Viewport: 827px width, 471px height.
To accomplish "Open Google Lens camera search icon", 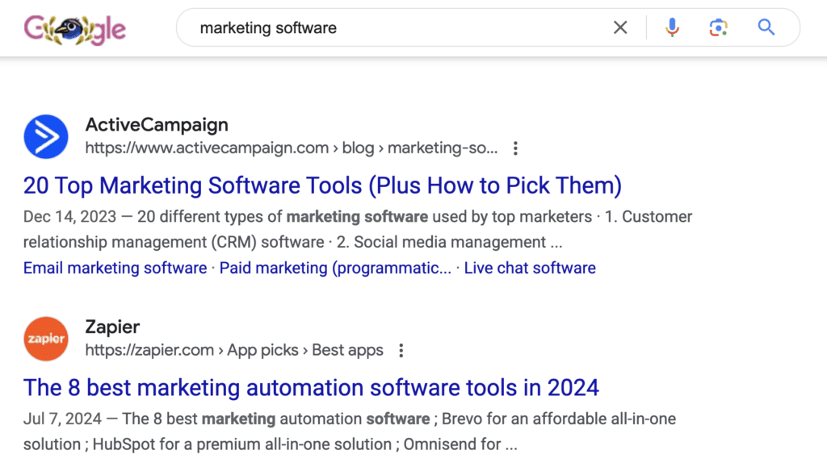I will click(718, 27).
